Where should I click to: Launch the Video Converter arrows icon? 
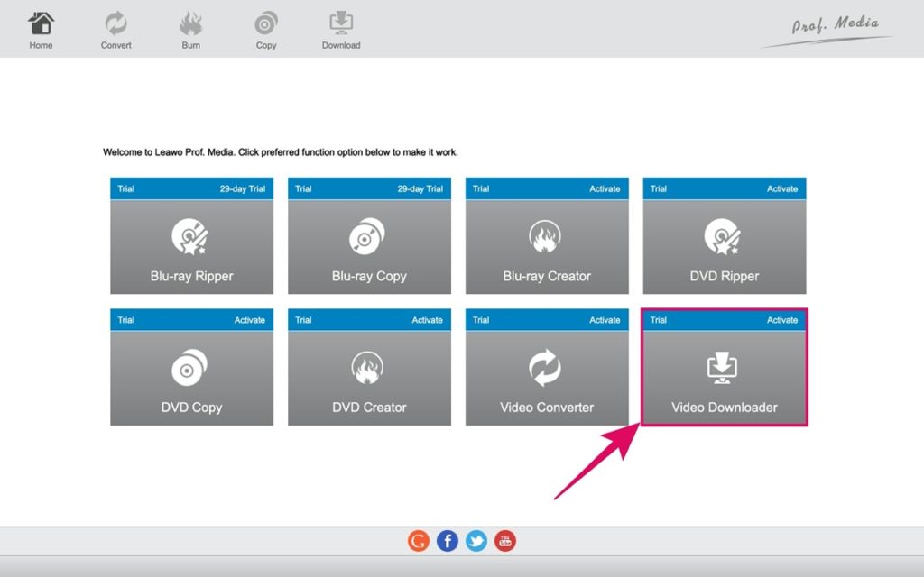[x=545, y=368]
